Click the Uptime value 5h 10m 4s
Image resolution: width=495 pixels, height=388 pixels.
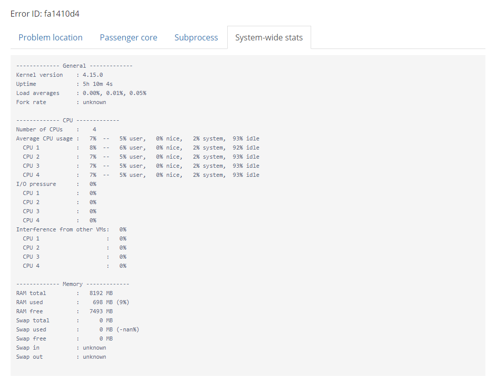tap(98, 84)
